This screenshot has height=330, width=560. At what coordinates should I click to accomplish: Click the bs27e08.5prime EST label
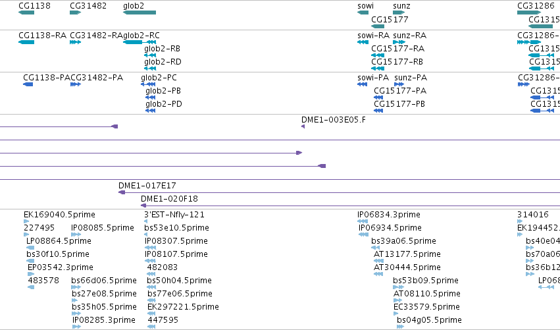tap(104, 294)
